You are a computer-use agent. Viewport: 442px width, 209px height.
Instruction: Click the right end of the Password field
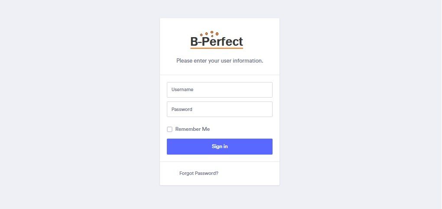click(x=266, y=109)
